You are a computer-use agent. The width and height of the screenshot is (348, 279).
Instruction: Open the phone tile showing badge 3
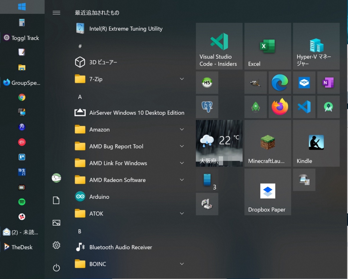click(207, 180)
